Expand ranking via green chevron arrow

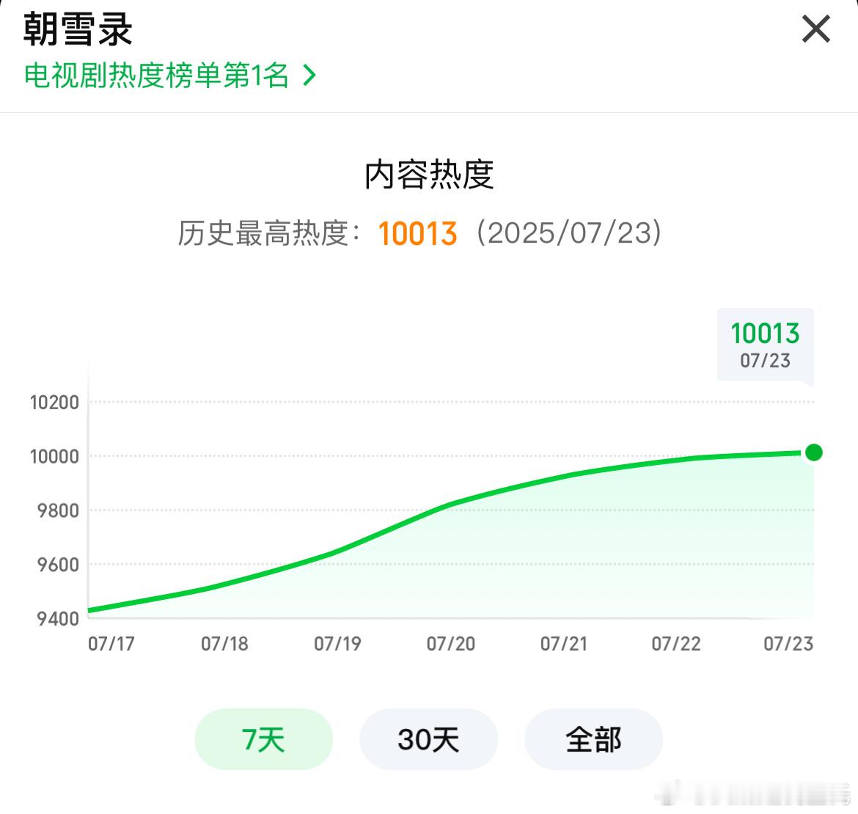point(309,76)
